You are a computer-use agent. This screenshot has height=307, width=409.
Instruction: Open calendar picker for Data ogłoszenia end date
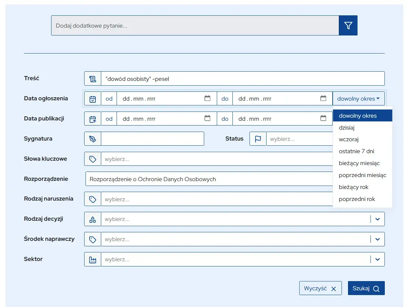(323, 98)
